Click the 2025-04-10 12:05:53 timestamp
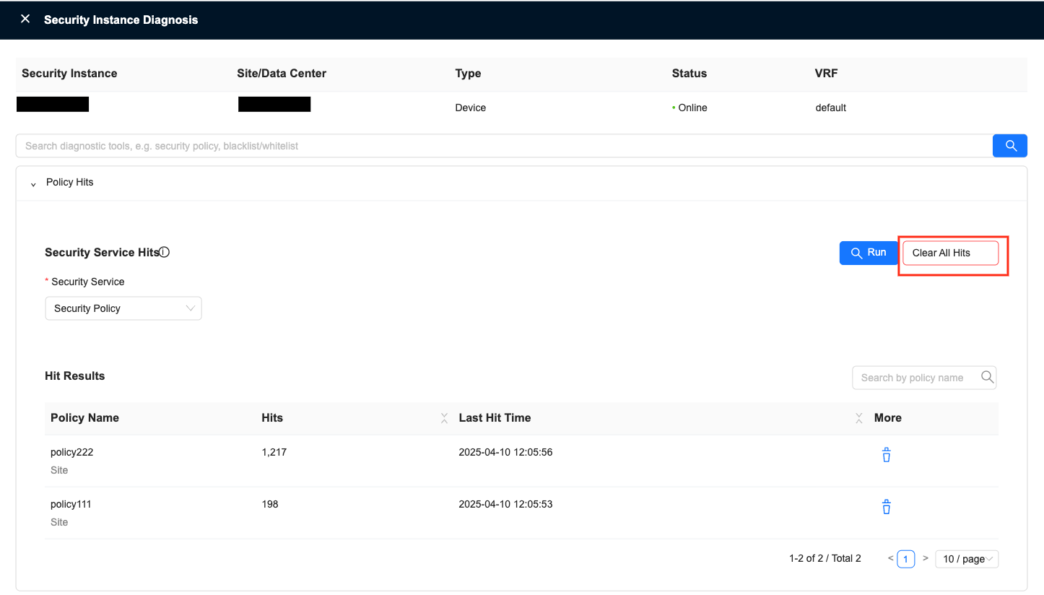Viewport: 1044px width, 595px height. 505,505
